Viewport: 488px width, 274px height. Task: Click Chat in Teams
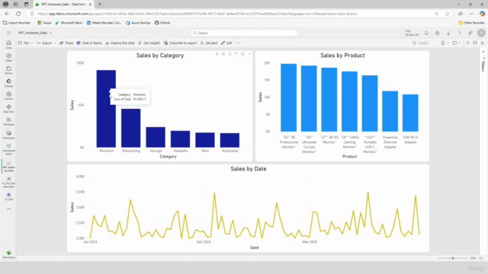coord(89,43)
